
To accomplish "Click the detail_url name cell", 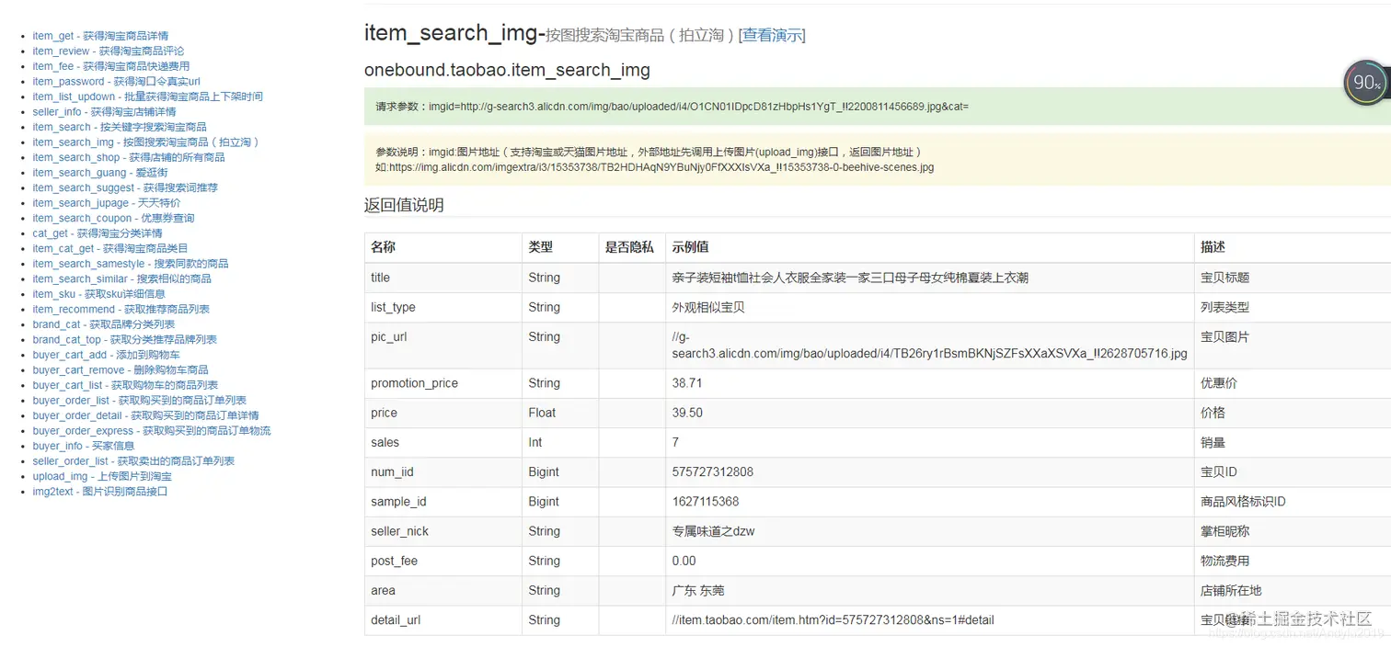I will (443, 620).
